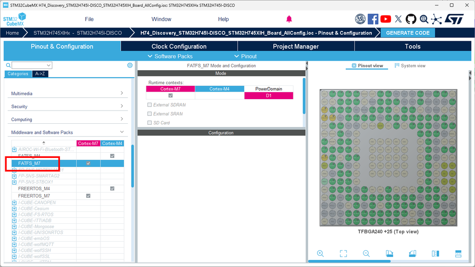This screenshot has height=267, width=475.
Task: Switch to Project Manager tab
Action: click(x=296, y=46)
